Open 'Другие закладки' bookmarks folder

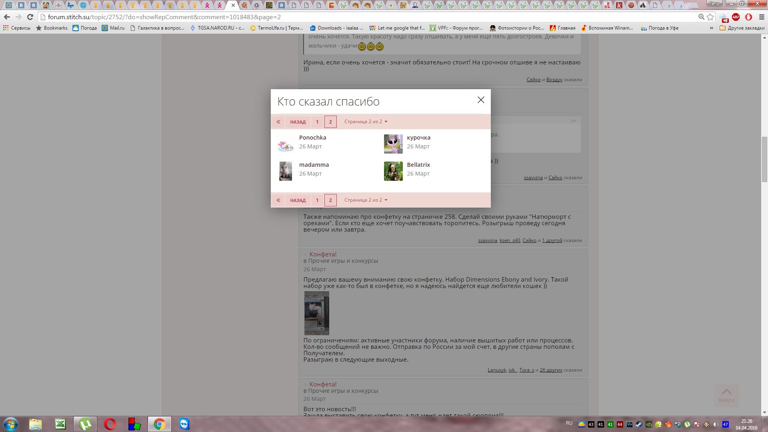point(742,28)
